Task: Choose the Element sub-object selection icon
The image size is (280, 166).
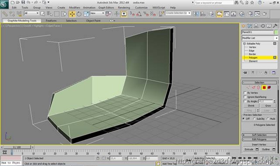Action: pyautogui.click(x=269, y=87)
